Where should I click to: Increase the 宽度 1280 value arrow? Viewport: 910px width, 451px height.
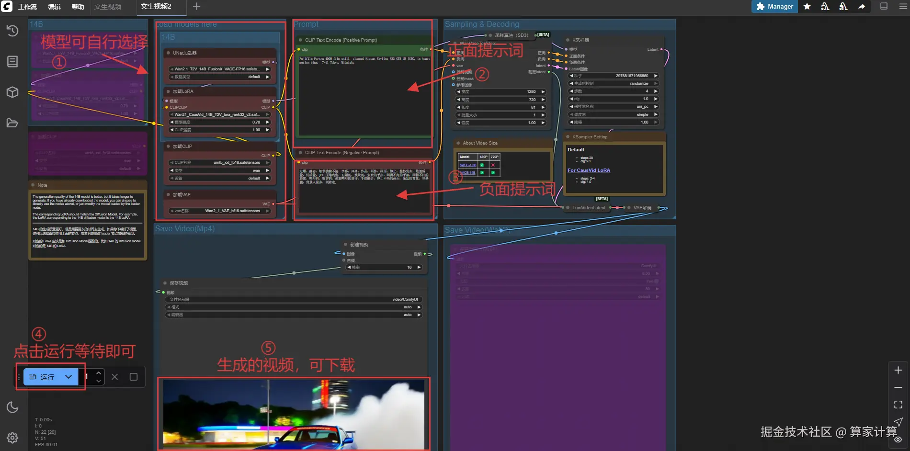(543, 91)
